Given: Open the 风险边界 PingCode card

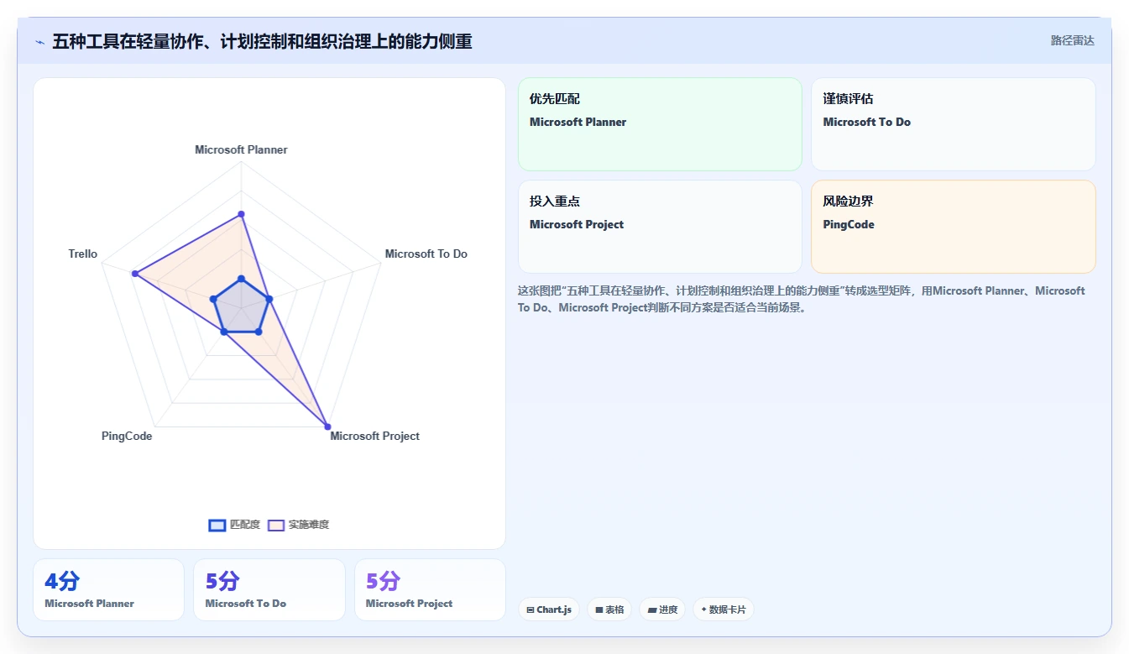Looking at the screenshot, I should [x=953, y=227].
